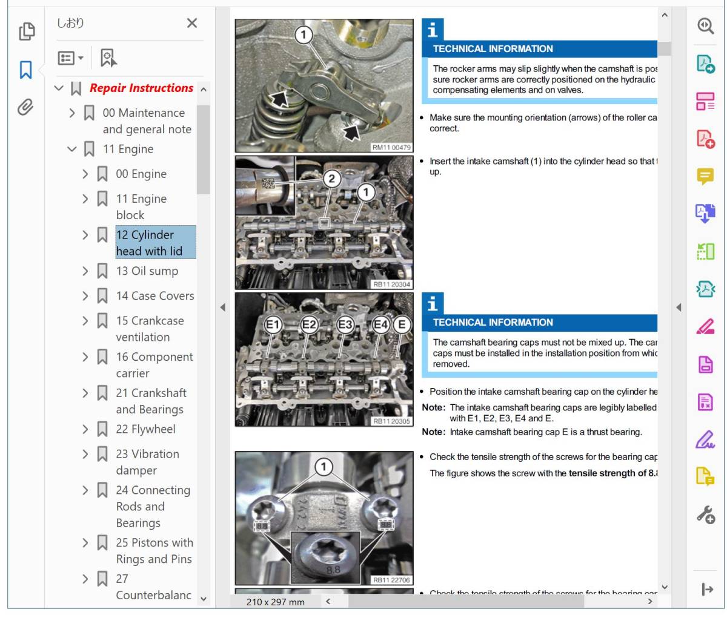
Task: Go to 14 Case Covers bookmark
Action: [x=155, y=296]
